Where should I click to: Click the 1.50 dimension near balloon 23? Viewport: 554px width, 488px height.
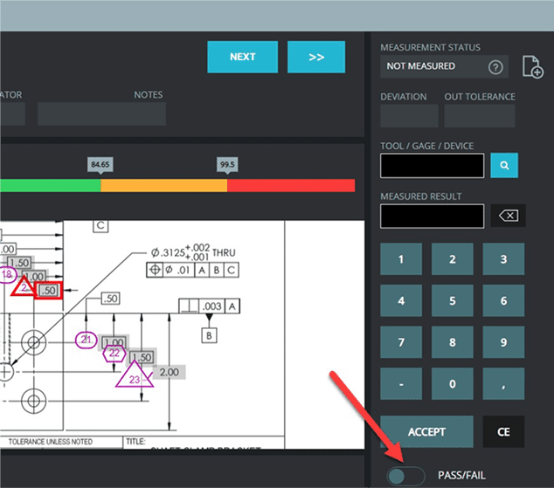pos(142,357)
